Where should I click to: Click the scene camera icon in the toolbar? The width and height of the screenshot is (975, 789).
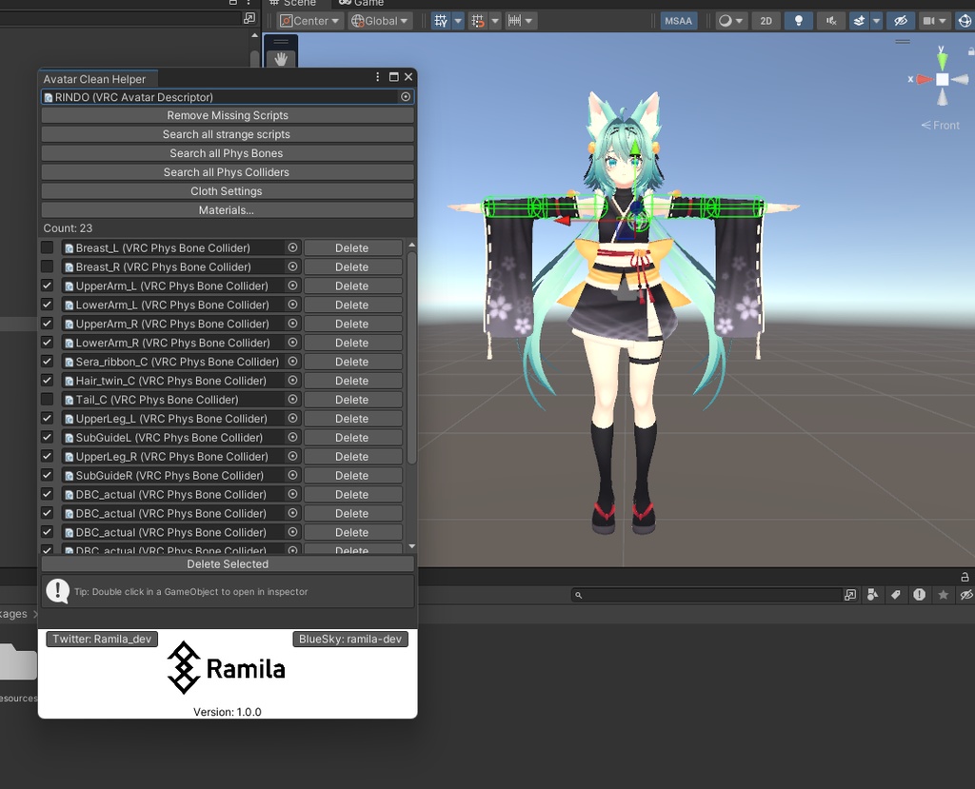pos(926,20)
